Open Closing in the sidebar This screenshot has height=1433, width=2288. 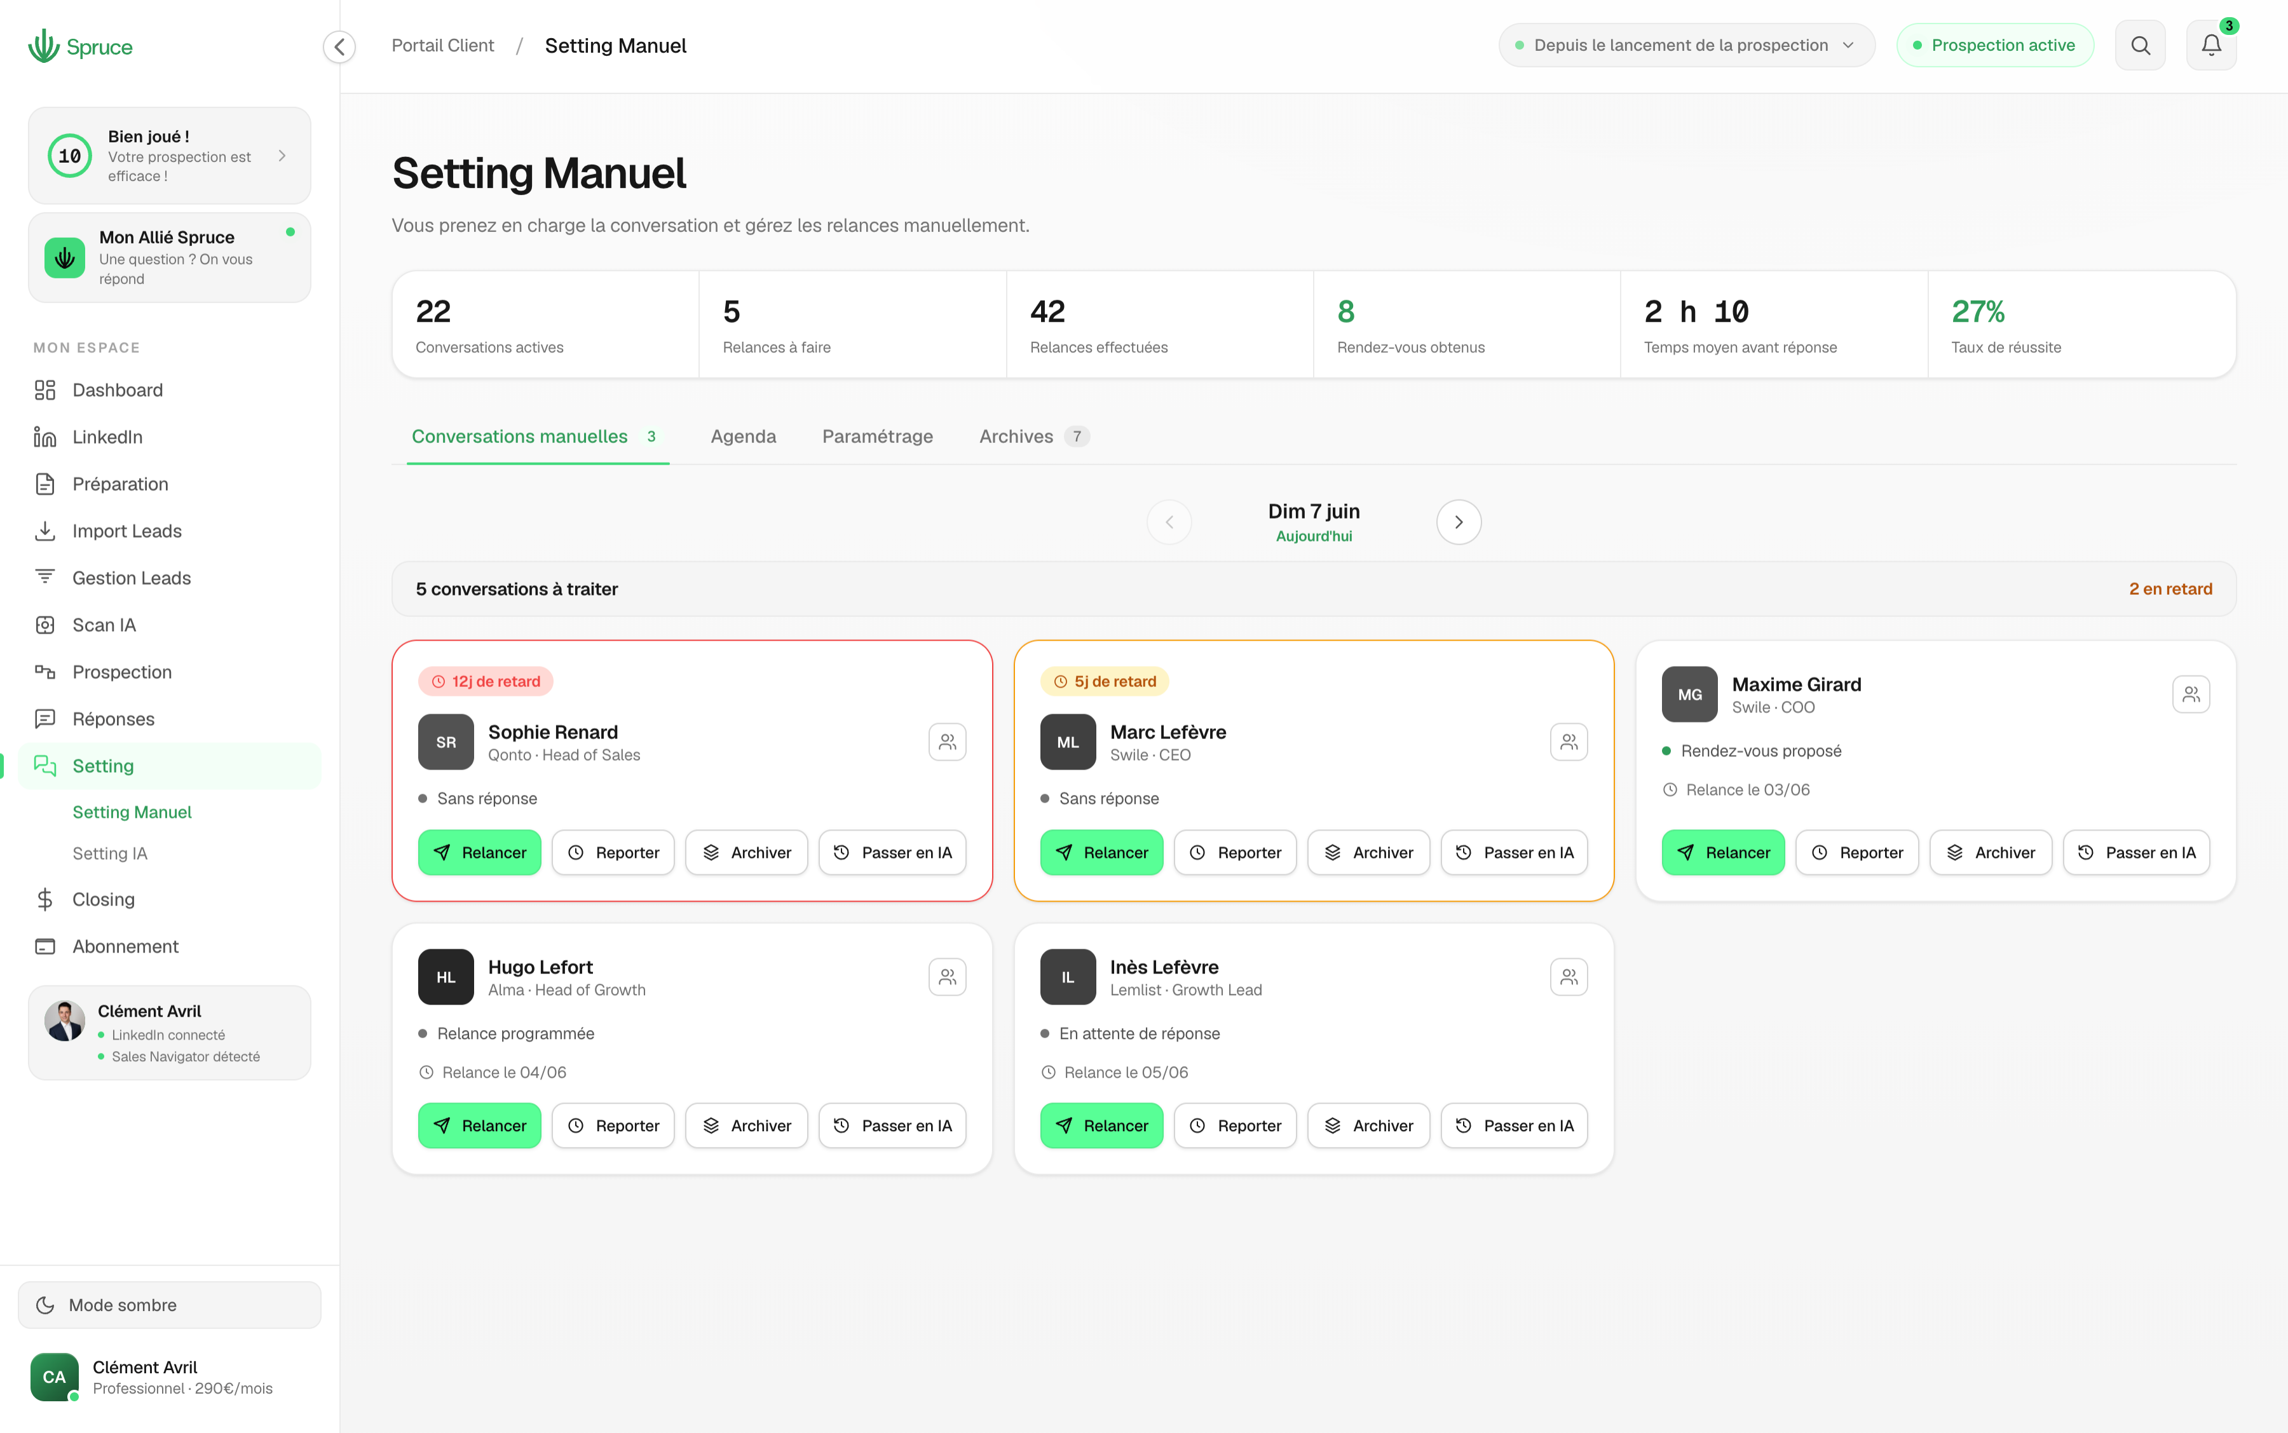tap(170, 899)
